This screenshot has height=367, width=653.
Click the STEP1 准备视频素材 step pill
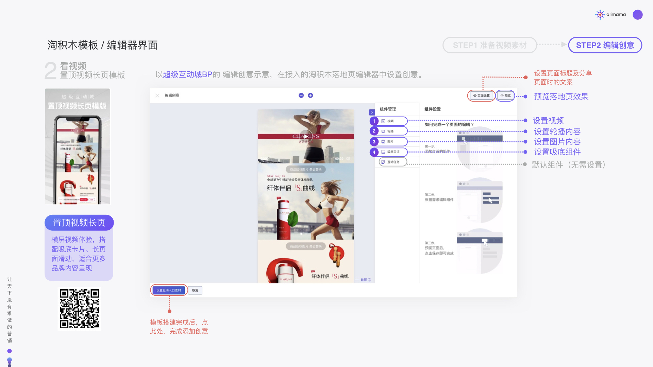click(x=490, y=45)
